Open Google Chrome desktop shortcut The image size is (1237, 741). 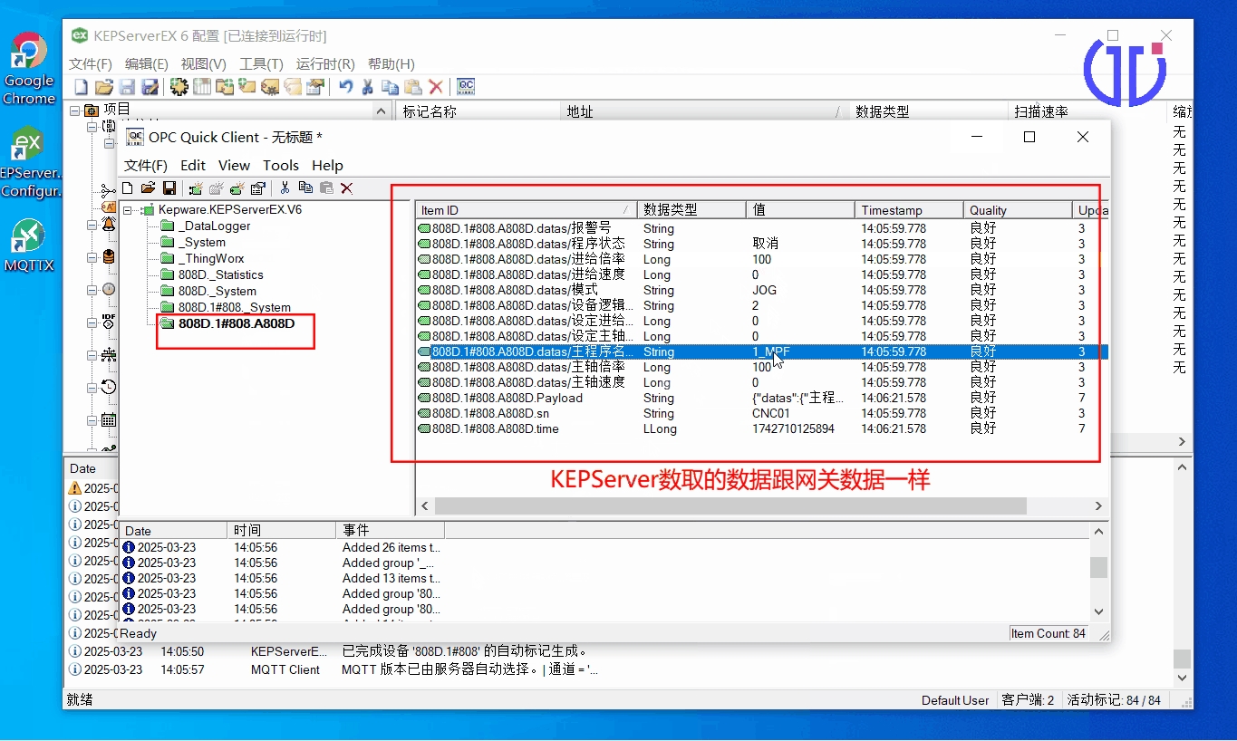pos(29,70)
